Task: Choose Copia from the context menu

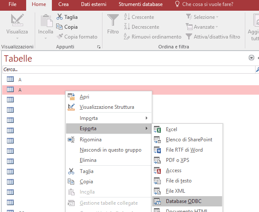Action: (108, 182)
